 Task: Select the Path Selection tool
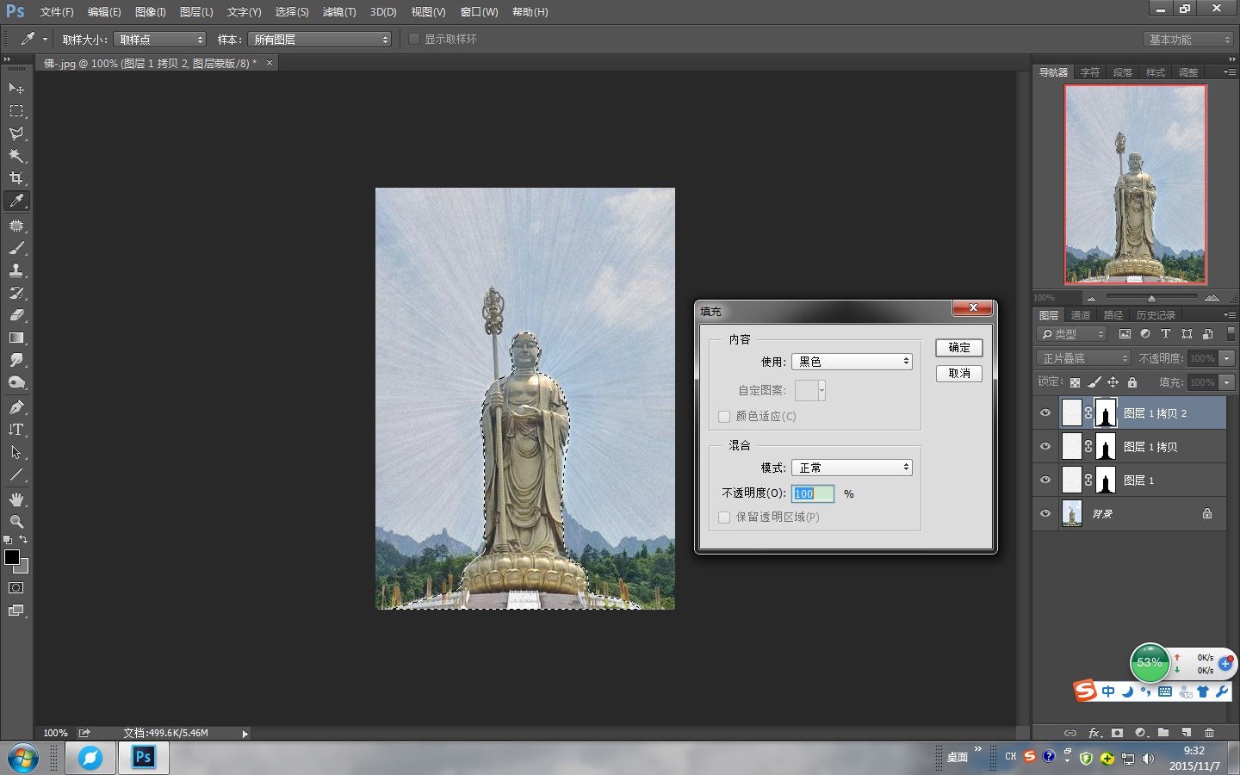[x=16, y=452]
